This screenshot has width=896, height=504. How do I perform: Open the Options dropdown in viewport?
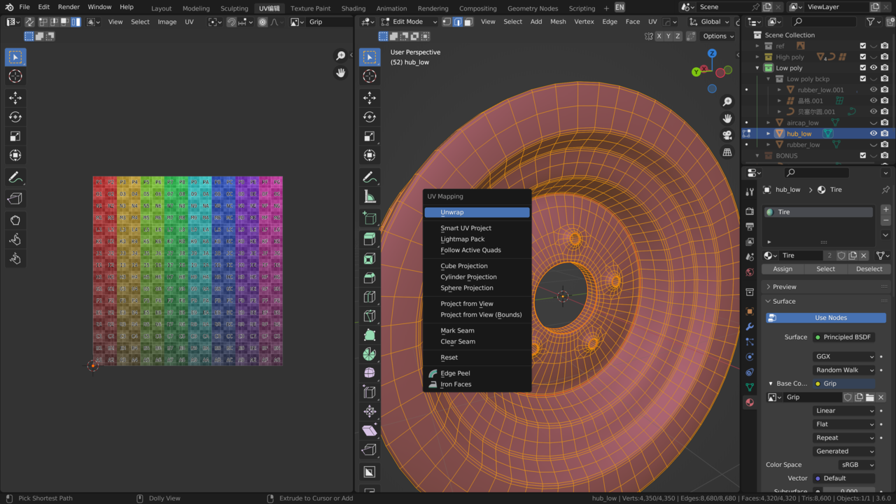[718, 36]
